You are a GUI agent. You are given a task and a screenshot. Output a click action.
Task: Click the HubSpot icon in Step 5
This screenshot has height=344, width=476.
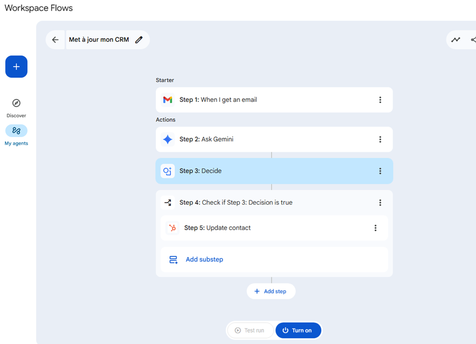173,228
